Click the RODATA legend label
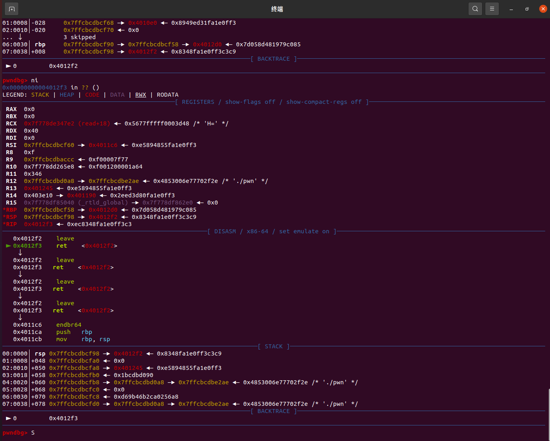 [168, 95]
